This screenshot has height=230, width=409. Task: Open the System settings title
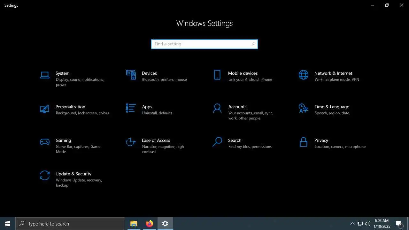[63, 73]
